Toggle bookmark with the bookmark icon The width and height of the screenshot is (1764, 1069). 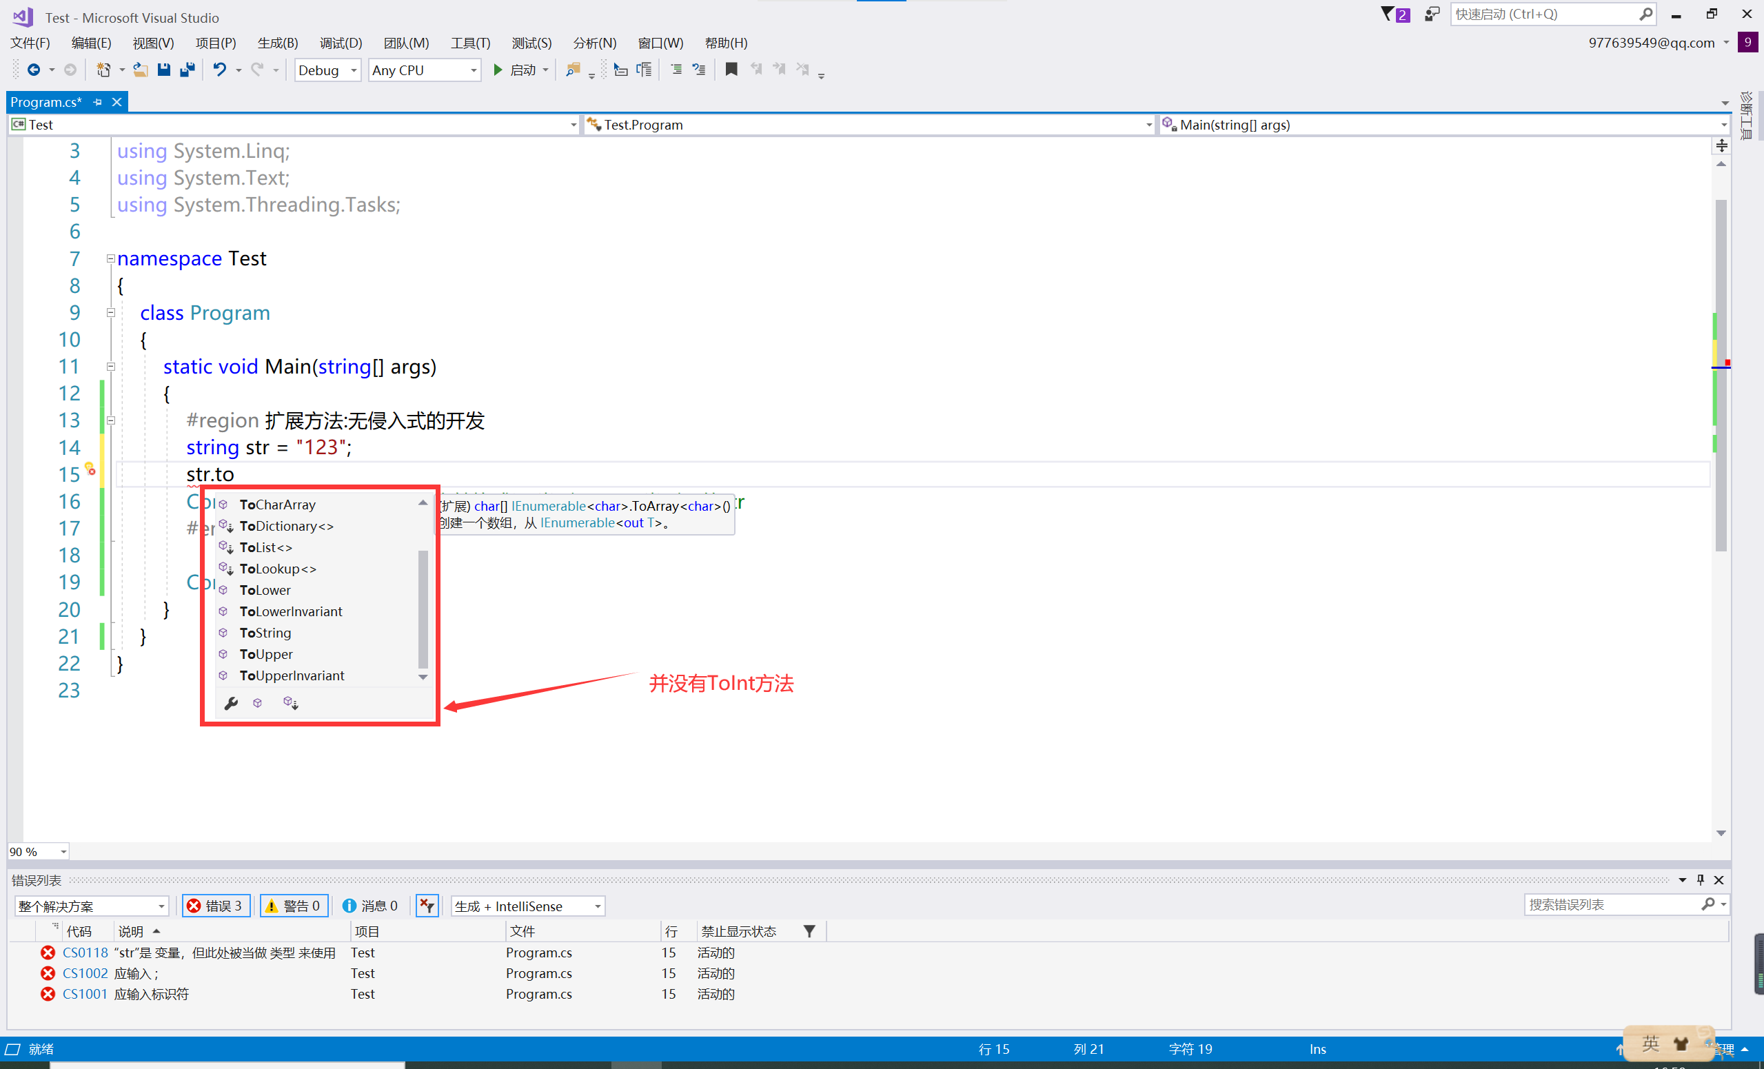(731, 70)
